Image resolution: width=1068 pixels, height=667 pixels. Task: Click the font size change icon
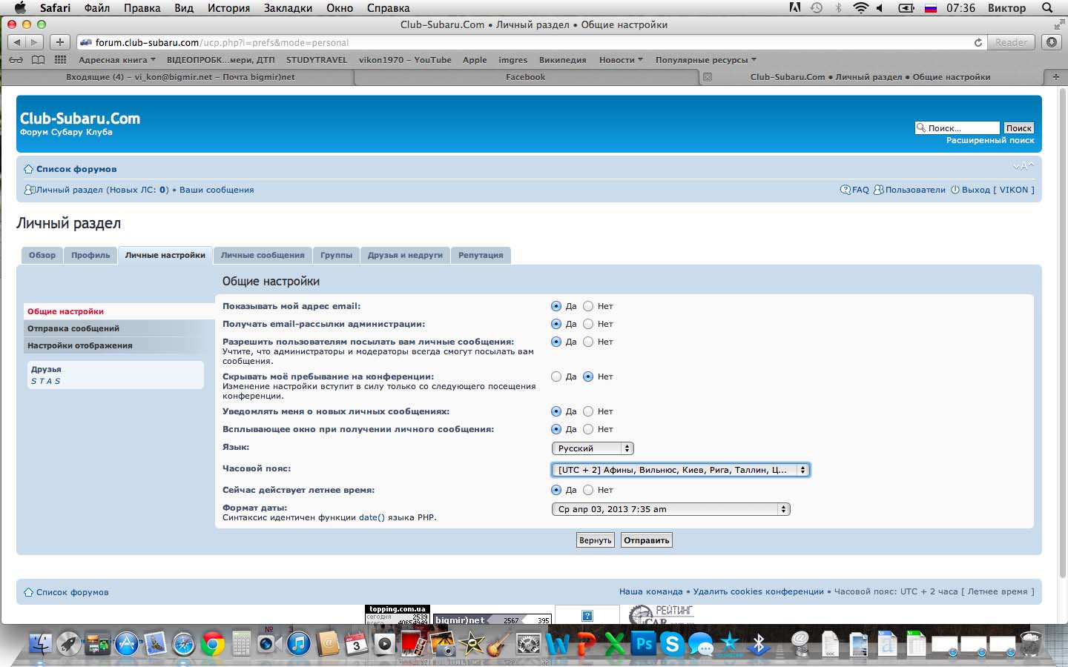point(1023,166)
